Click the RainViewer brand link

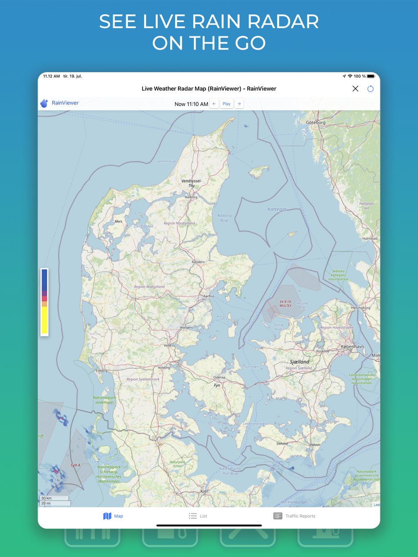65,103
